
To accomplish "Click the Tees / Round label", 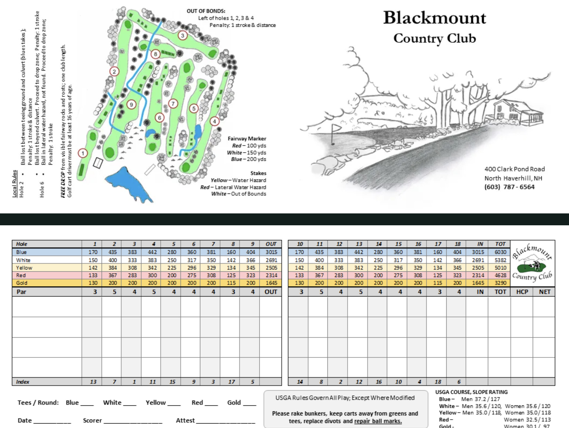I will click(x=38, y=403).
